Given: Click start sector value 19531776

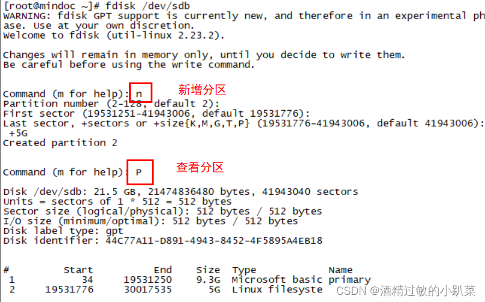Looking at the screenshot, I should [x=69, y=289].
